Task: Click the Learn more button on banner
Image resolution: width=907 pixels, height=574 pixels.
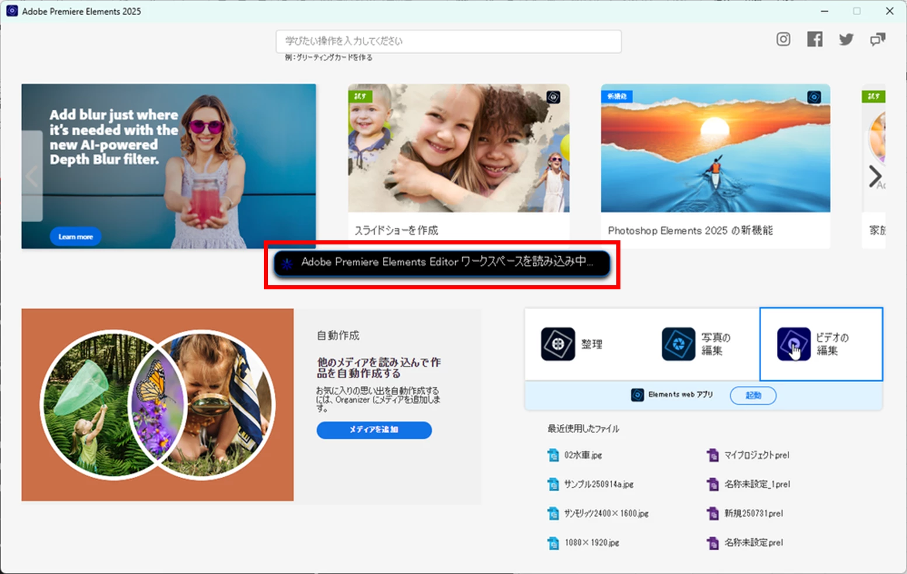Action: coord(75,237)
